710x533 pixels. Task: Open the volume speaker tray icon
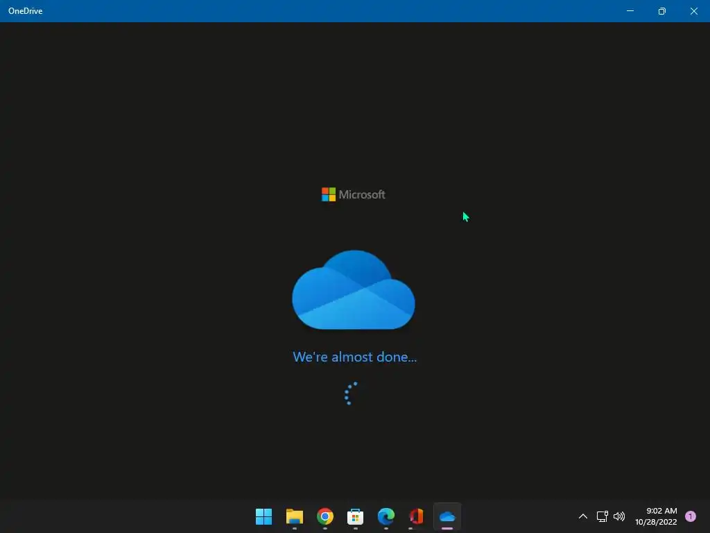(619, 516)
